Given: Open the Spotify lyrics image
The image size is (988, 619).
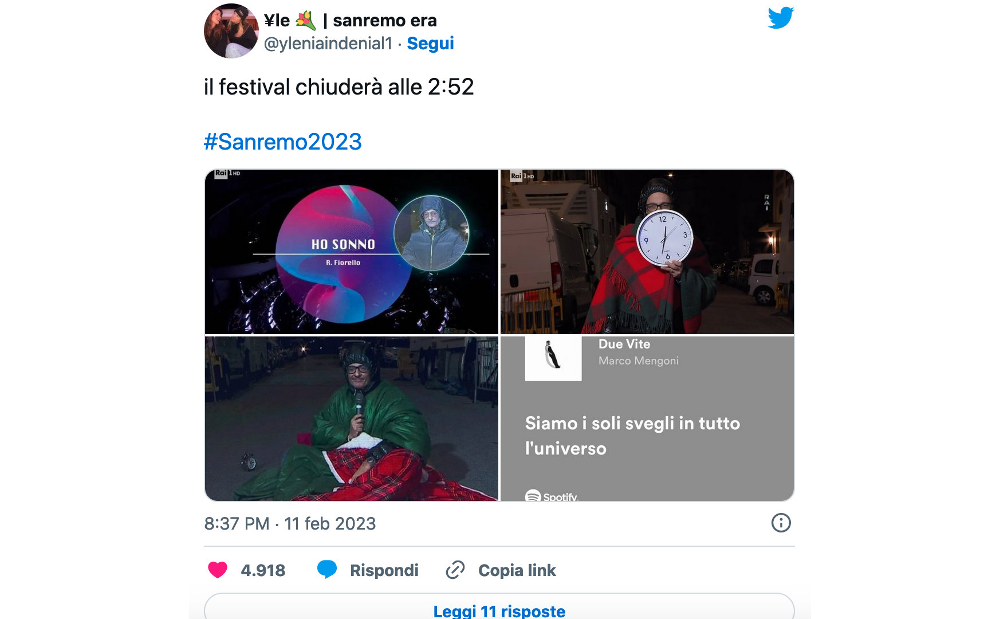Looking at the screenshot, I should (647, 418).
